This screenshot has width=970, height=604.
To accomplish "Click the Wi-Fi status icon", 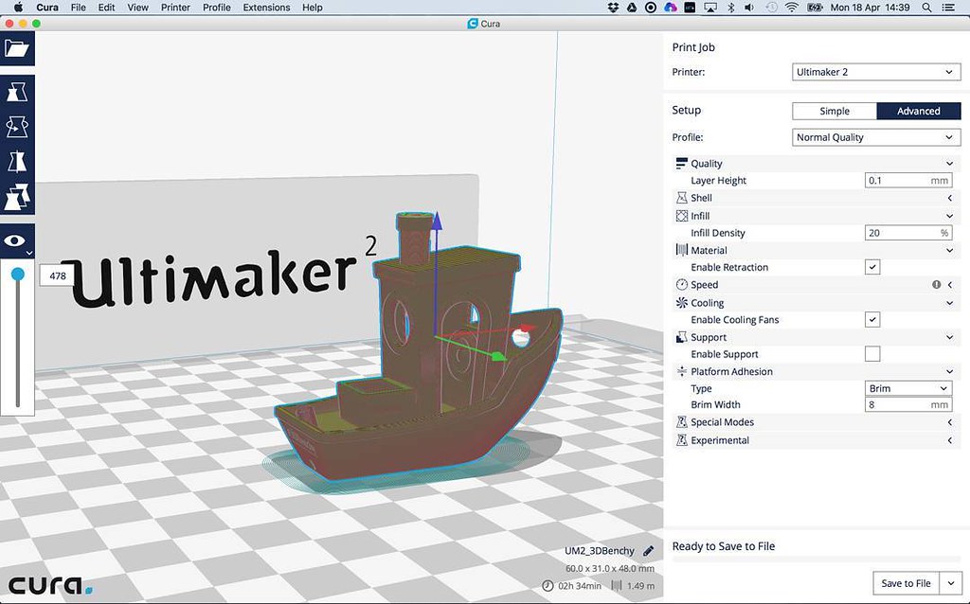I will pyautogui.click(x=791, y=8).
